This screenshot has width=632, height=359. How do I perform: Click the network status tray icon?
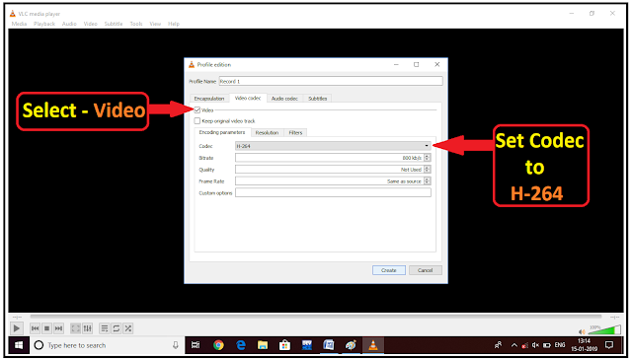pyautogui.click(x=524, y=345)
